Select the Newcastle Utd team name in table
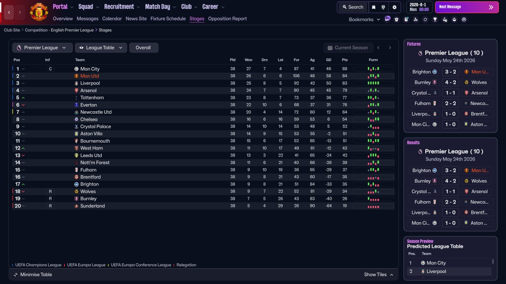506x284 pixels. (96, 112)
